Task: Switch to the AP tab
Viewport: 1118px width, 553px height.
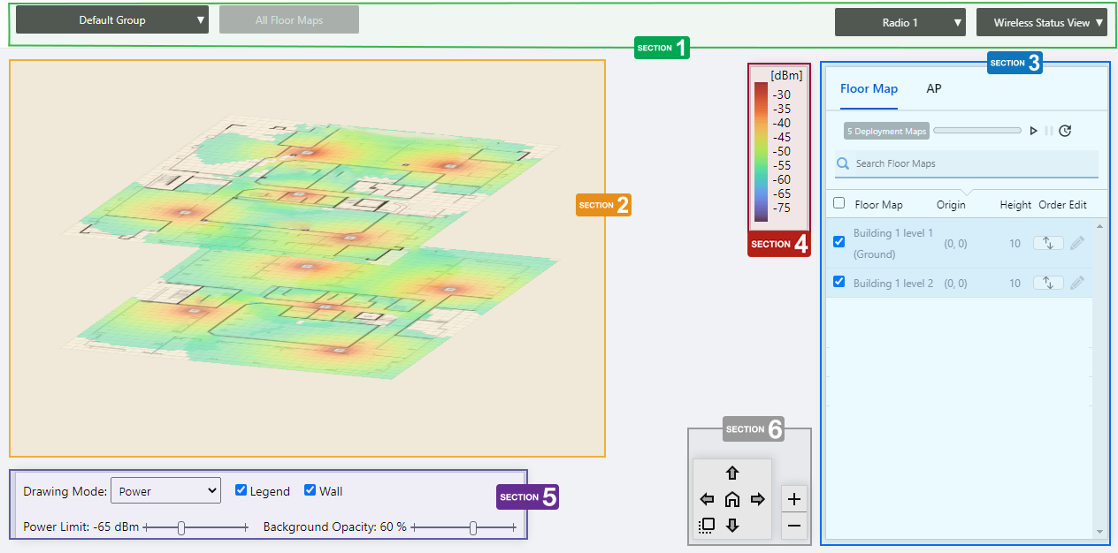Action: (x=933, y=88)
